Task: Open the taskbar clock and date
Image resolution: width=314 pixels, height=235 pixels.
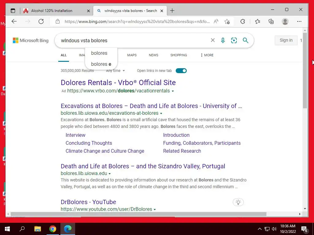Action: [x=288, y=229]
